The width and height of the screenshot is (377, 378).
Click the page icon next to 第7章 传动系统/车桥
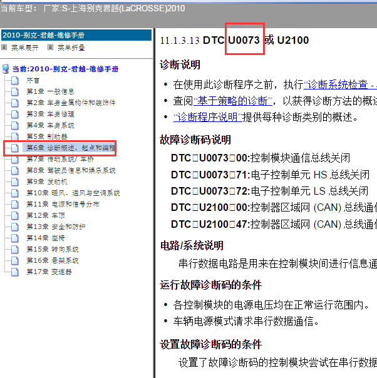pos(15,159)
